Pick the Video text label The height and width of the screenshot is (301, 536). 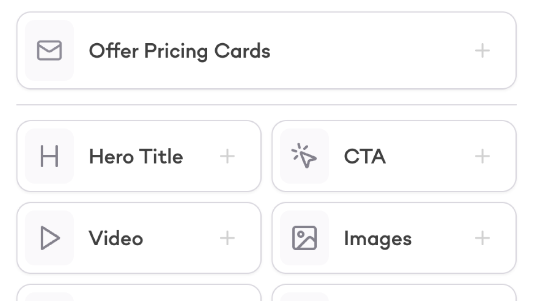pos(116,238)
